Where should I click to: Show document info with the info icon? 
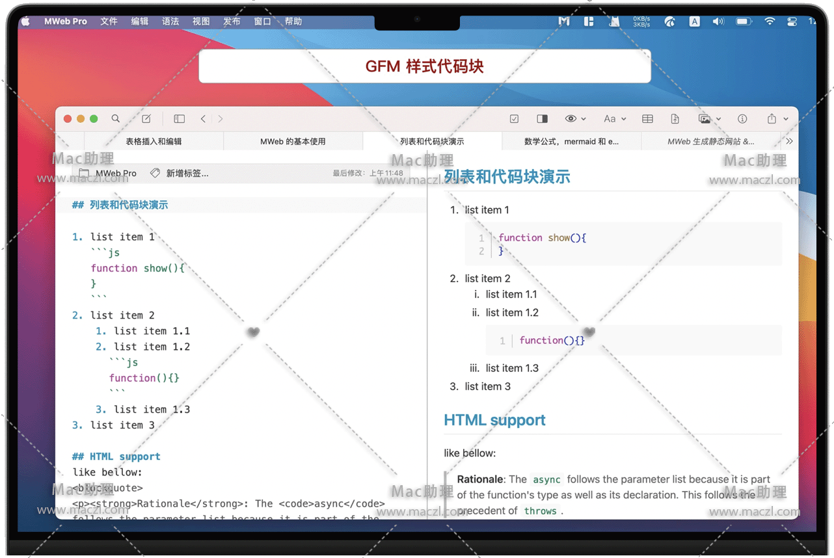[742, 119]
